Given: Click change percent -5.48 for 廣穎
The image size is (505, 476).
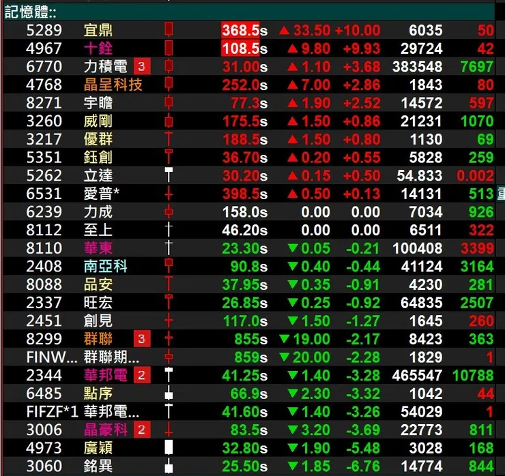Looking at the screenshot, I should pos(363,448).
